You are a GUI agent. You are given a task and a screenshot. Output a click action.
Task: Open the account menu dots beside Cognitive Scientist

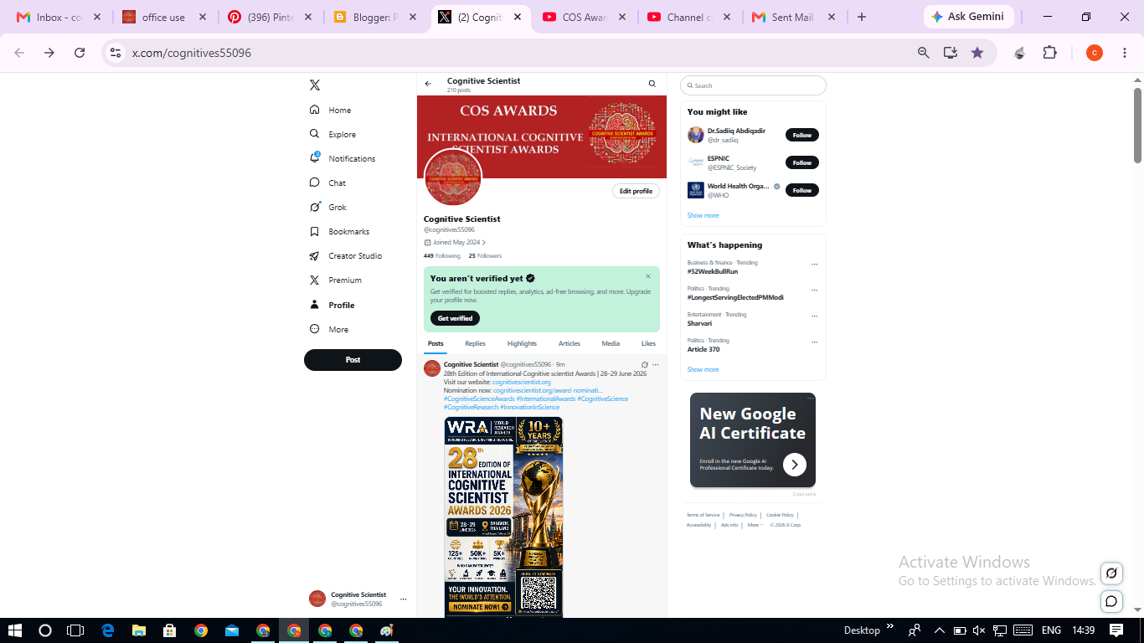[403, 599]
